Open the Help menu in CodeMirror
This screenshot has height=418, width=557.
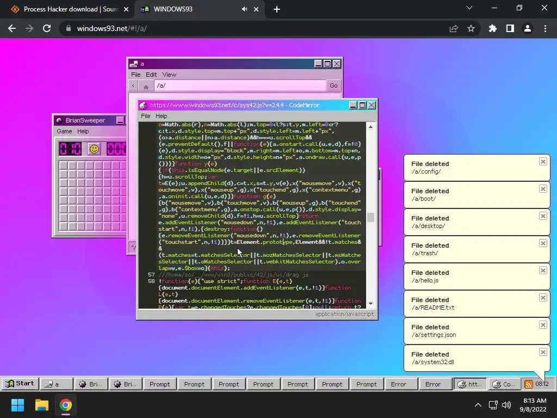tap(161, 116)
